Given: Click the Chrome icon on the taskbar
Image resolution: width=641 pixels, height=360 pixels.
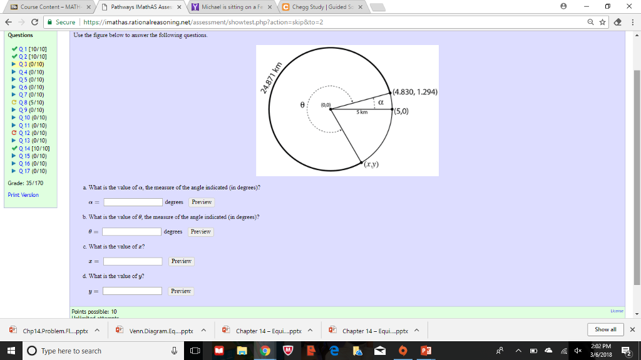Looking at the screenshot, I should point(265,350).
